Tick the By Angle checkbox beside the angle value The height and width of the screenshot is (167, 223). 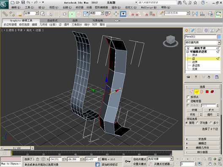click(x=188, y=105)
